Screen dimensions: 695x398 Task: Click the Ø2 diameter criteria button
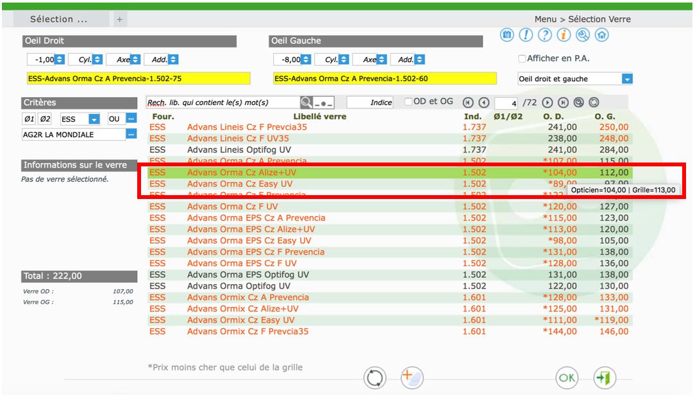click(46, 119)
